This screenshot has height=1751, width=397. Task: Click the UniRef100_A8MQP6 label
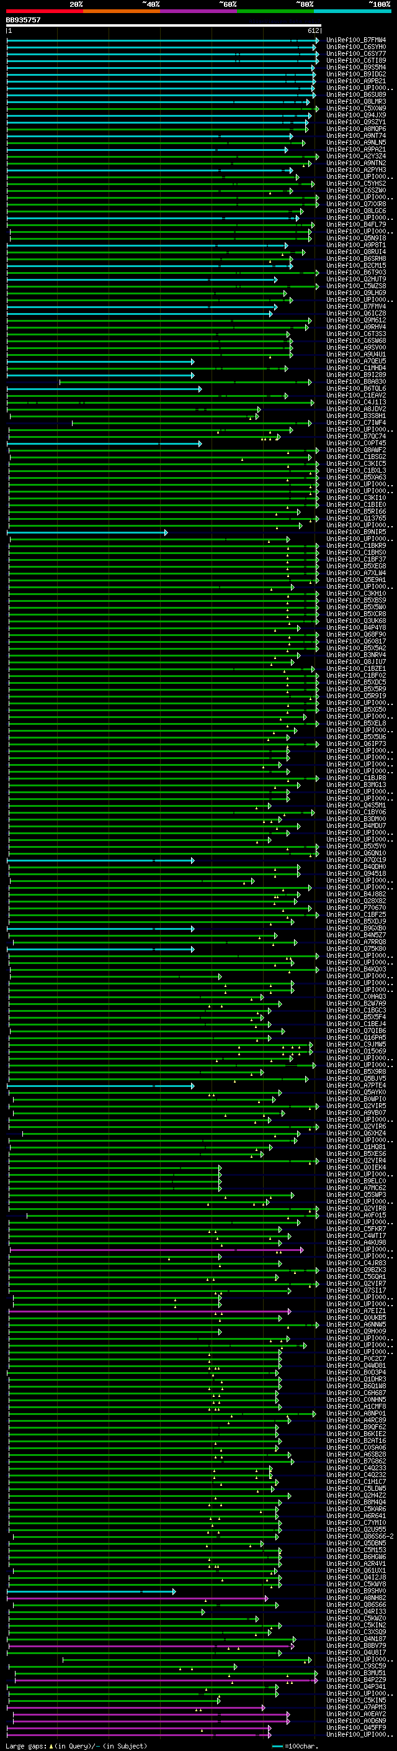click(x=356, y=129)
